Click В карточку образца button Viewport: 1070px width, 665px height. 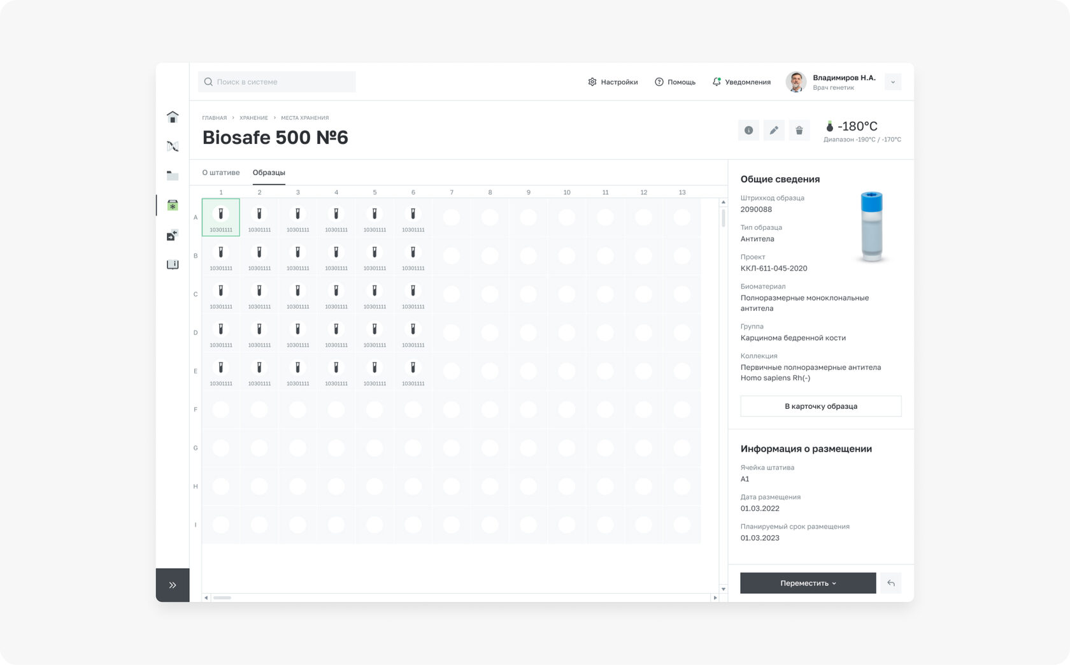(821, 406)
